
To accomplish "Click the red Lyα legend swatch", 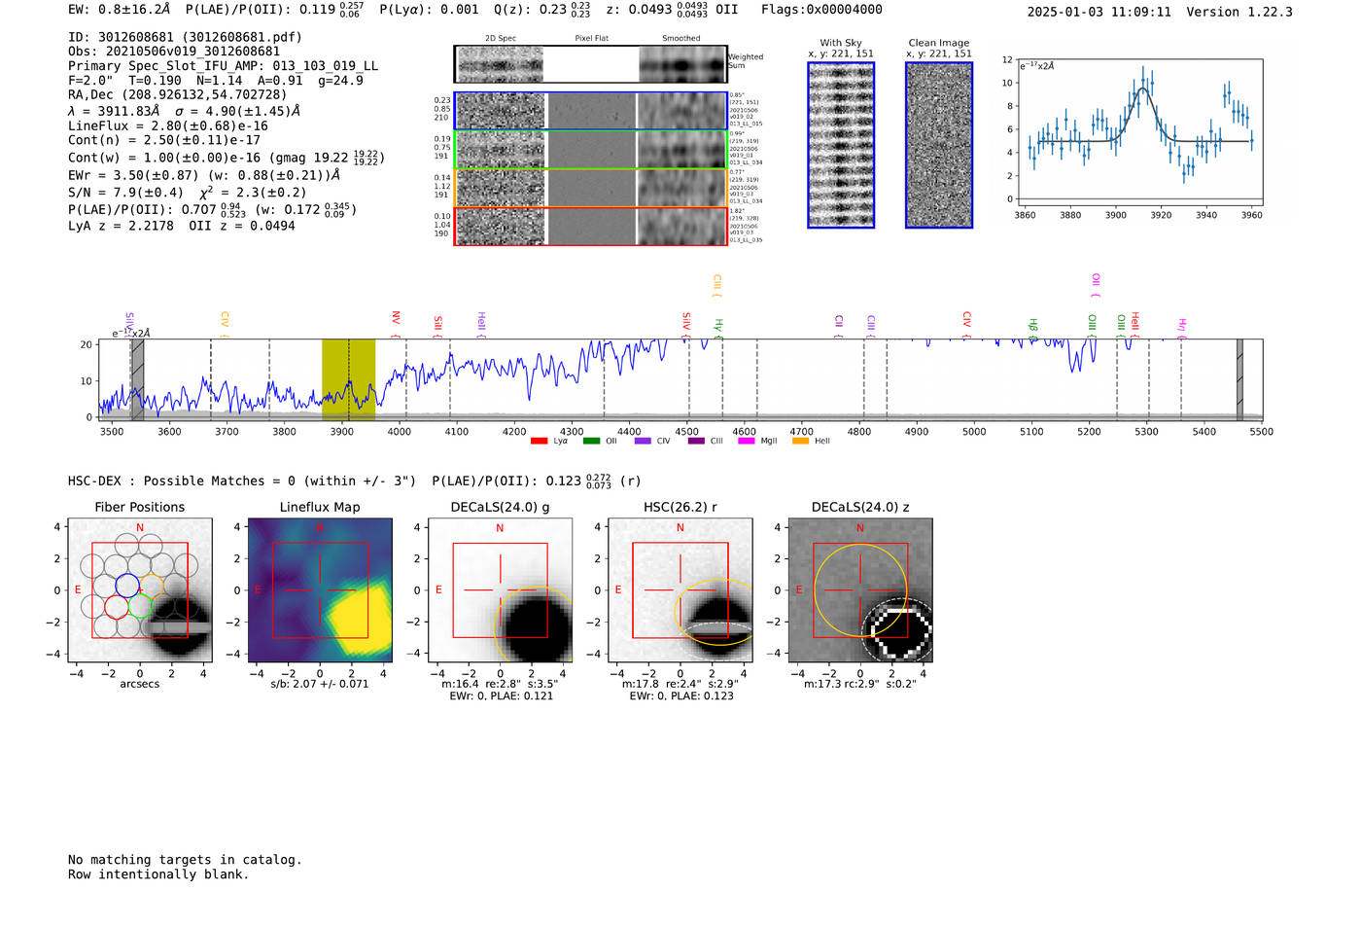I will [540, 442].
